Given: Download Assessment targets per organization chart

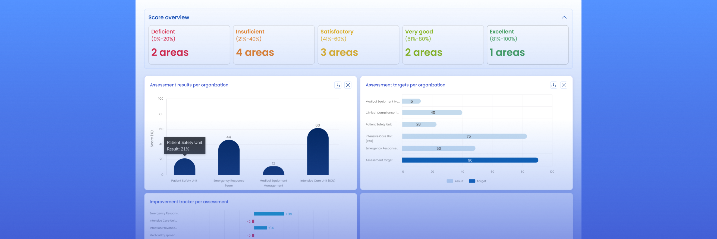Looking at the screenshot, I should [553, 85].
